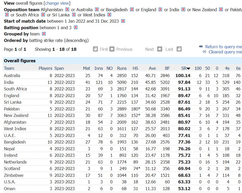Remove the grouped by team filter
242x193 pixels.
44,34
